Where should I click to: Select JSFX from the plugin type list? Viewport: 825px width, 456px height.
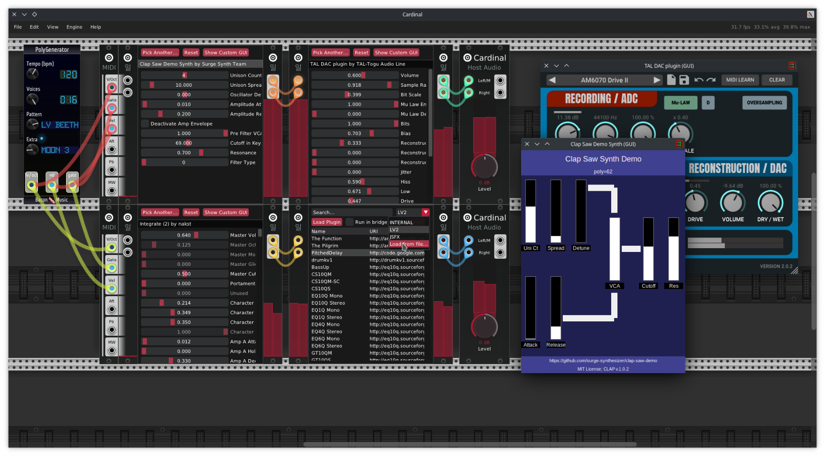(408, 237)
